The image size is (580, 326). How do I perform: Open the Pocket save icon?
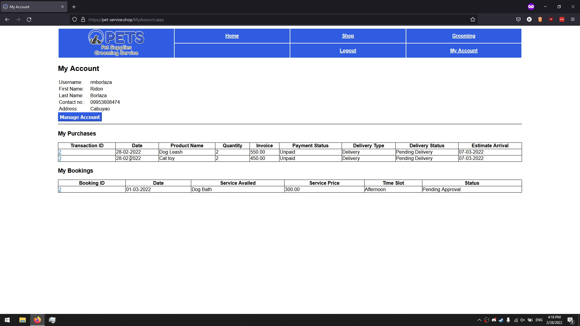coord(518,20)
